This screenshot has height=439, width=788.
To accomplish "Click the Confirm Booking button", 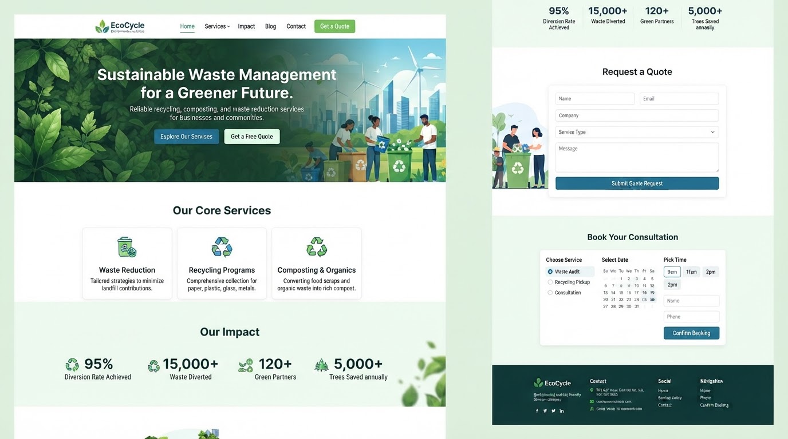I will (691, 333).
